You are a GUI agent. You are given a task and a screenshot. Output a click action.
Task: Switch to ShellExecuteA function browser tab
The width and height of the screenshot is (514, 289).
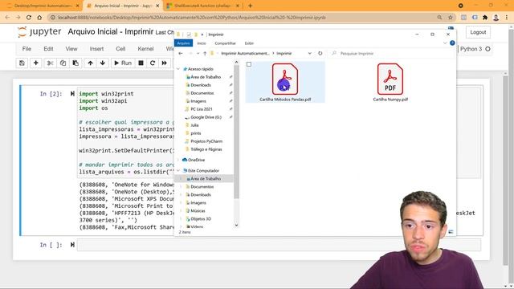coord(202,6)
